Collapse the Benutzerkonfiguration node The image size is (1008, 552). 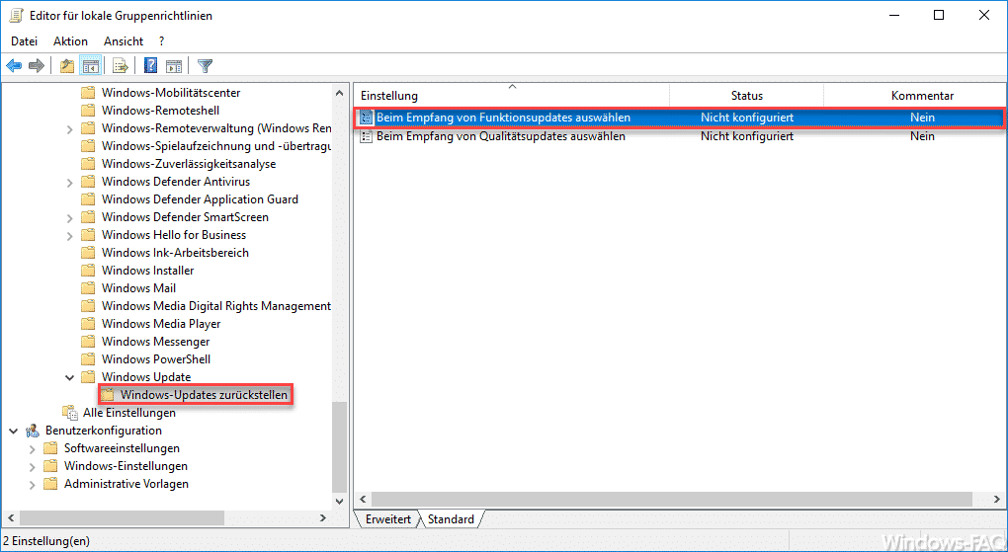click(x=14, y=431)
